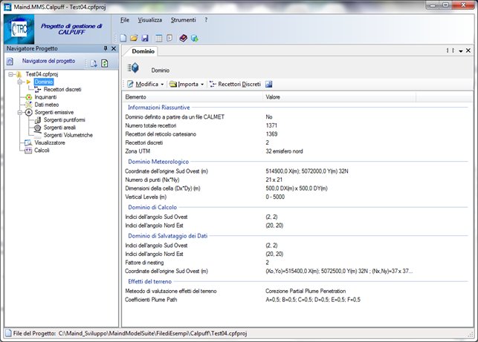This screenshot has width=478, height=342.
Task: Select Sorgenti areali tree item
Action: (x=59, y=128)
